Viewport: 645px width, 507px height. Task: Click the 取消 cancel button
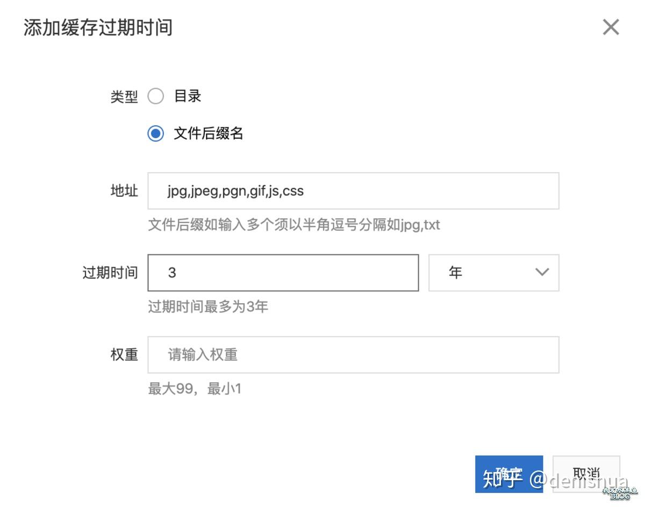tap(587, 474)
